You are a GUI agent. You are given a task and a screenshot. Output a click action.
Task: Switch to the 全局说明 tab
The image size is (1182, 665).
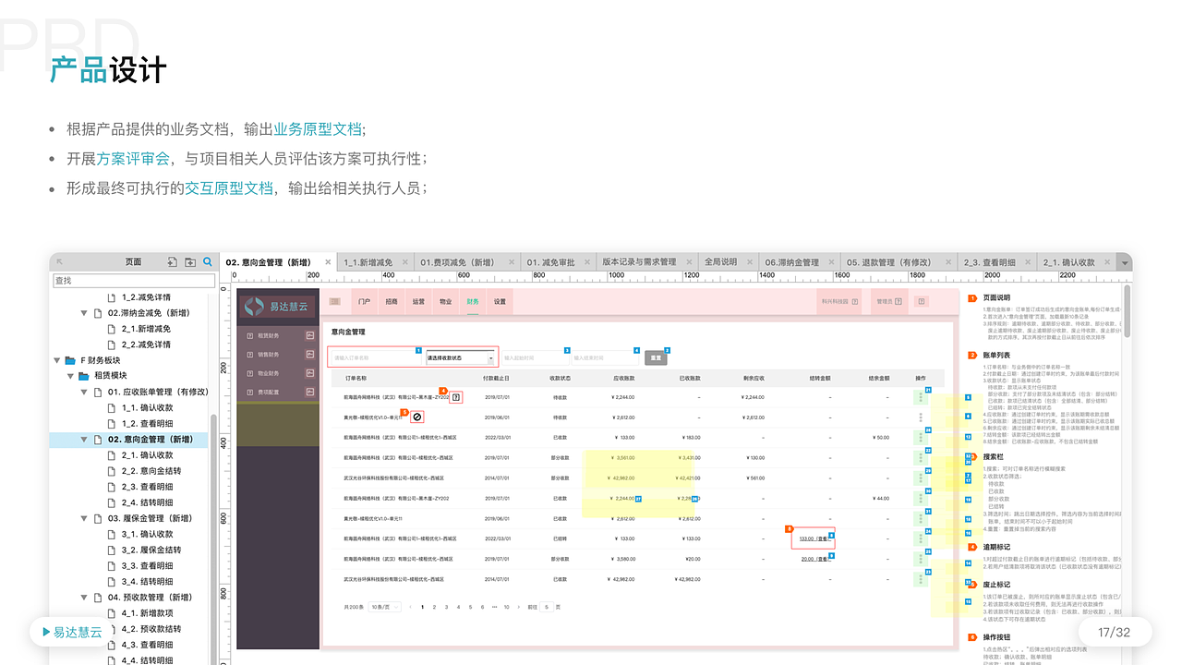click(x=720, y=262)
